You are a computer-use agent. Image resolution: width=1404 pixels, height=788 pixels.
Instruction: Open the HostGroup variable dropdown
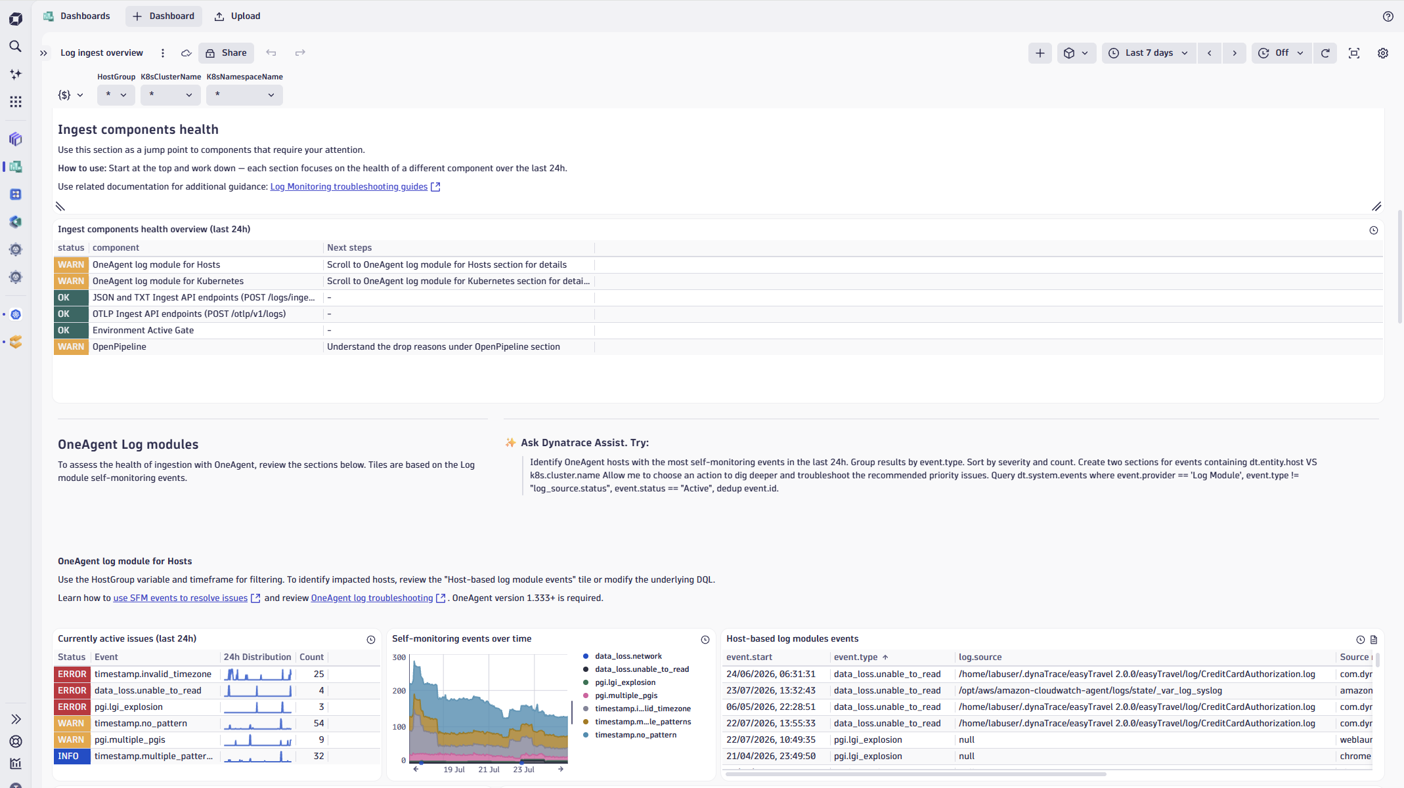(116, 95)
